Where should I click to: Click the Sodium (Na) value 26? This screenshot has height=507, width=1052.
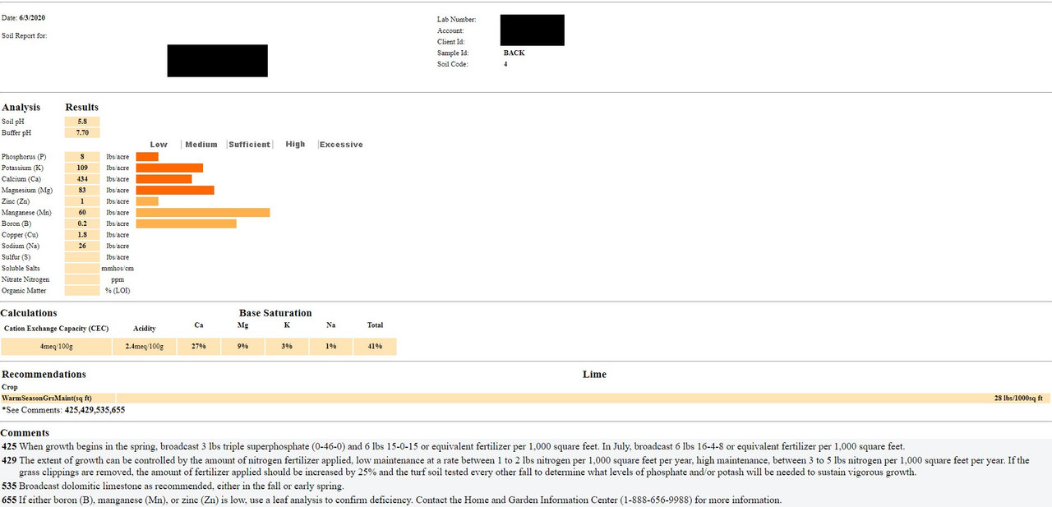pos(82,246)
